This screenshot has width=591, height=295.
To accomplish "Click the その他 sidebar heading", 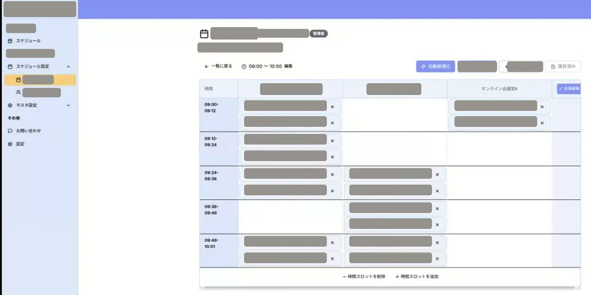I will [x=14, y=118].
